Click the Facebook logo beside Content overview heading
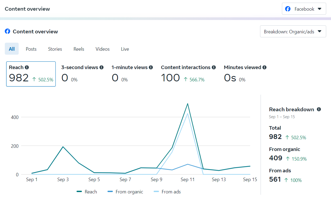This screenshot has width=331, height=199. click(7, 31)
